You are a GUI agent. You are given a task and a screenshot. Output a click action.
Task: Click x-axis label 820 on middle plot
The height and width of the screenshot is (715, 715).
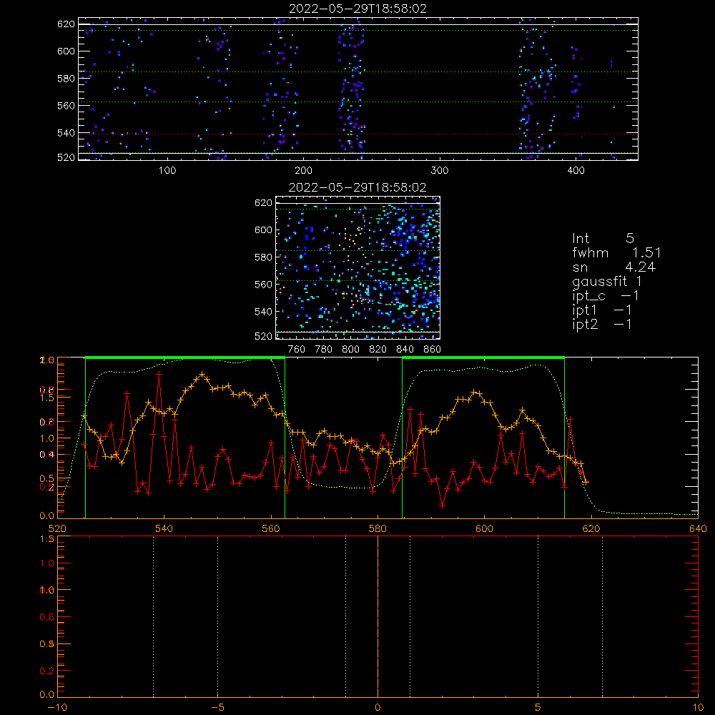coord(378,350)
